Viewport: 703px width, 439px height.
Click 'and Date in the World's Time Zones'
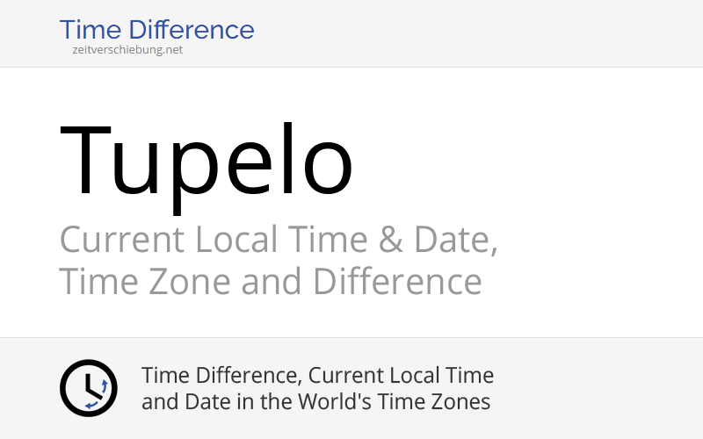click(315, 402)
